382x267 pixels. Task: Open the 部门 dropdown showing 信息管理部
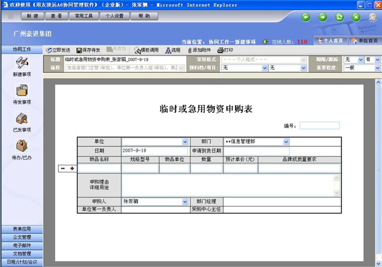coord(286,142)
